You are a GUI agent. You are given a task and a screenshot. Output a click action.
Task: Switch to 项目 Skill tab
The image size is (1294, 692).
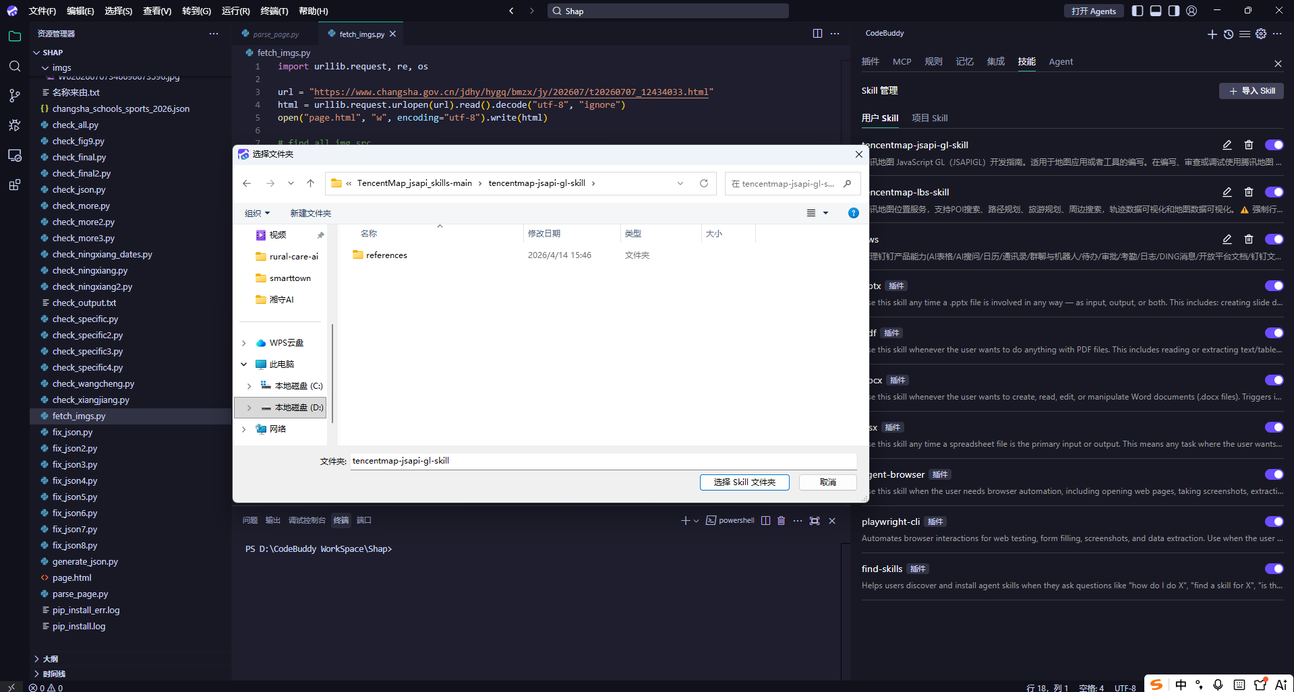pos(929,118)
